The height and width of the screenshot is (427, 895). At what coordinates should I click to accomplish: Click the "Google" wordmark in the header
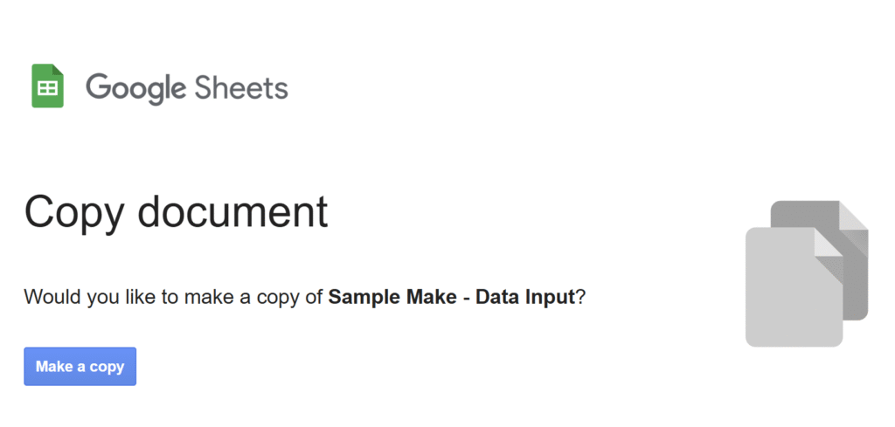[x=135, y=87]
